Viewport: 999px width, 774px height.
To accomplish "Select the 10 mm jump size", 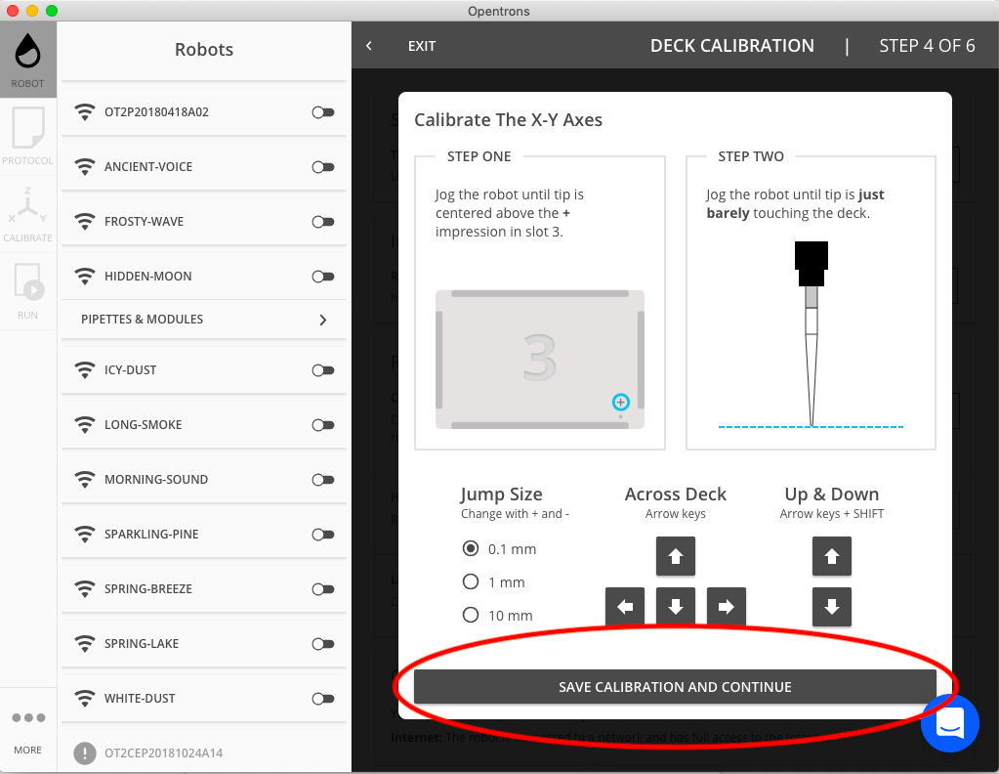I will (x=470, y=615).
